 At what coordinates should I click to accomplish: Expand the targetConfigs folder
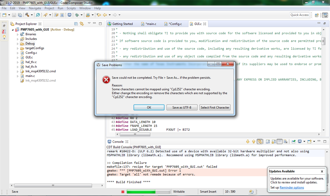click(x=18, y=48)
